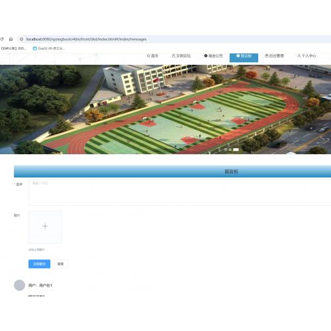
Task: Click the address bar URL
Action: 86,39
